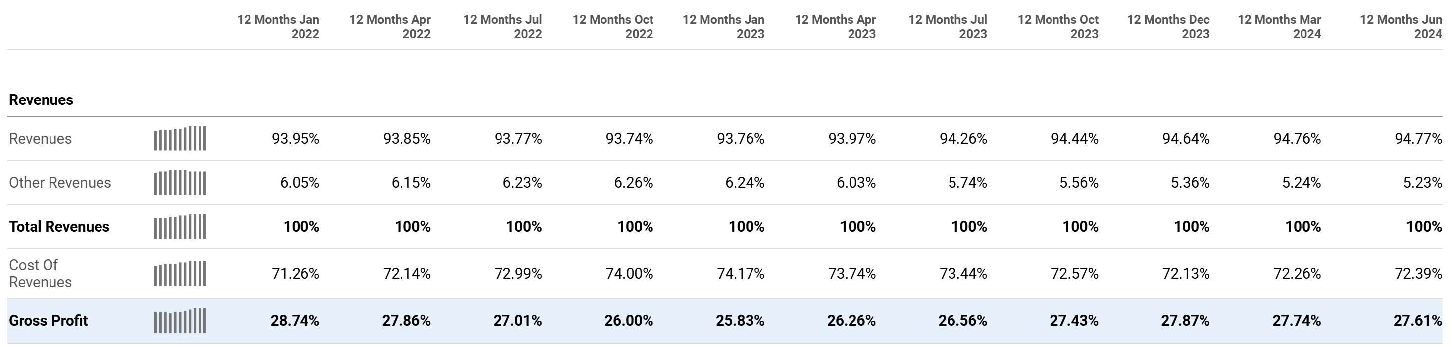Click the Cost Of Revenues label
This screenshot has height=347, width=1452.
tap(41, 274)
